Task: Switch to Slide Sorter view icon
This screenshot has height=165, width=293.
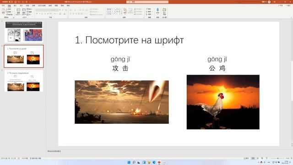Action: tap(258, 158)
